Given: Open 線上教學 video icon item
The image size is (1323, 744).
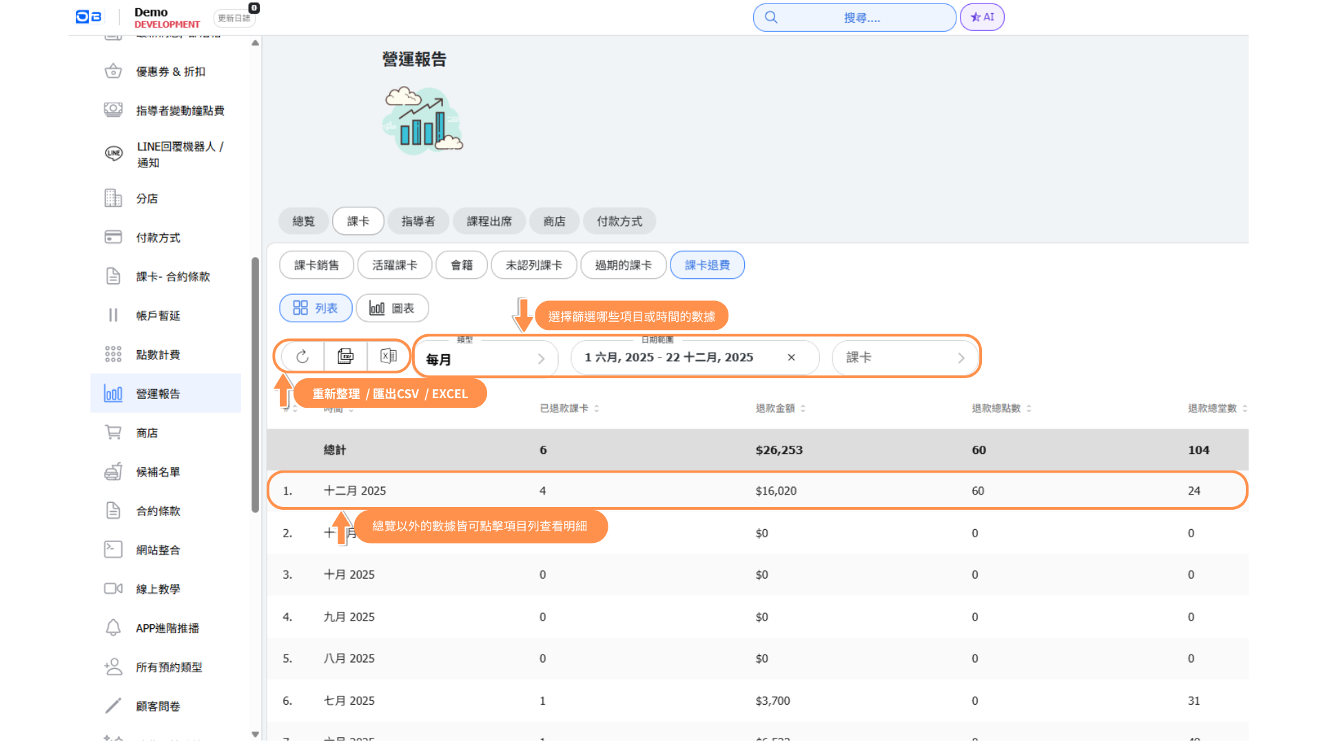Looking at the screenshot, I should [113, 589].
